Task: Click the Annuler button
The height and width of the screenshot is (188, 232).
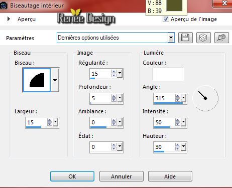Action: click(x=122, y=176)
